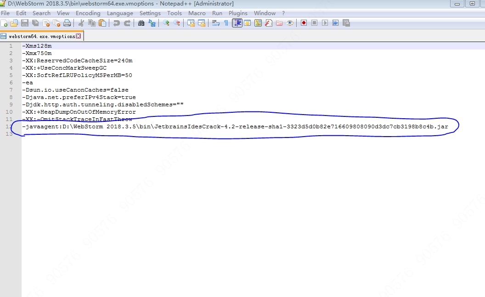Screen dimensions: 485x297
Task: Close the webstorm64.exe.vmoptions tab
Action: pyautogui.click(x=79, y=36)
